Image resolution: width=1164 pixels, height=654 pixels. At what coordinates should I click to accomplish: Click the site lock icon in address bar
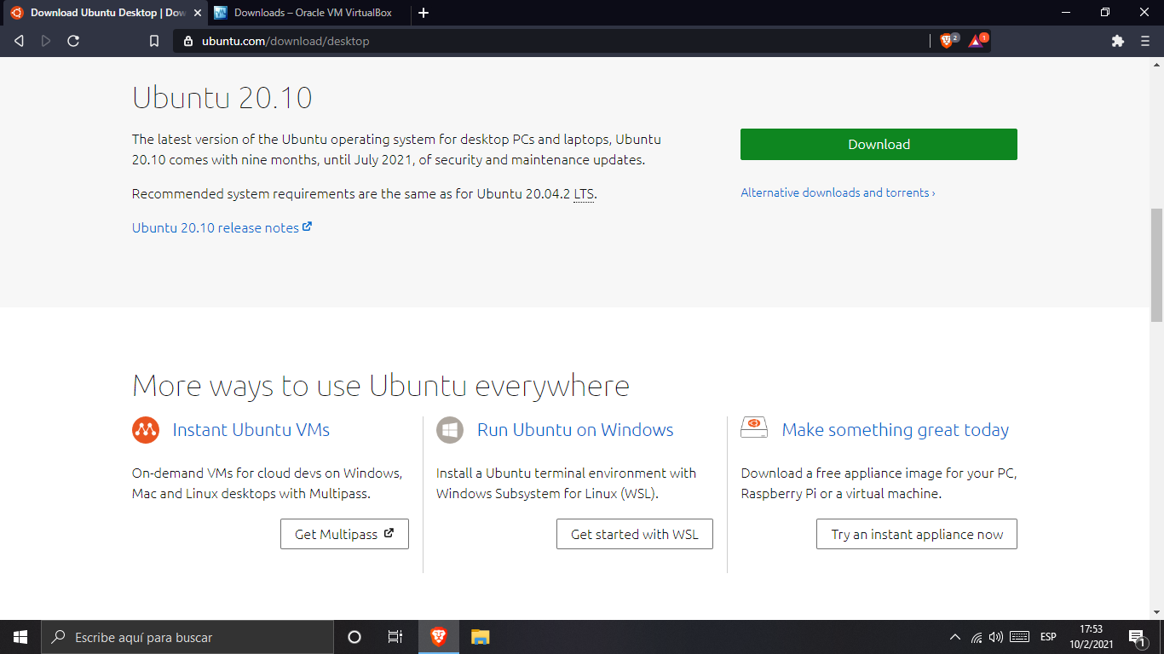pos(189,41)
